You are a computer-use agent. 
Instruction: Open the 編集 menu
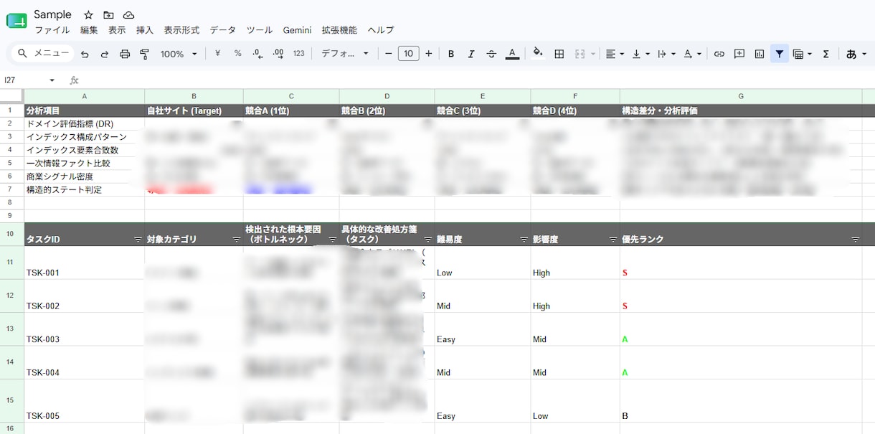(89, 30)
